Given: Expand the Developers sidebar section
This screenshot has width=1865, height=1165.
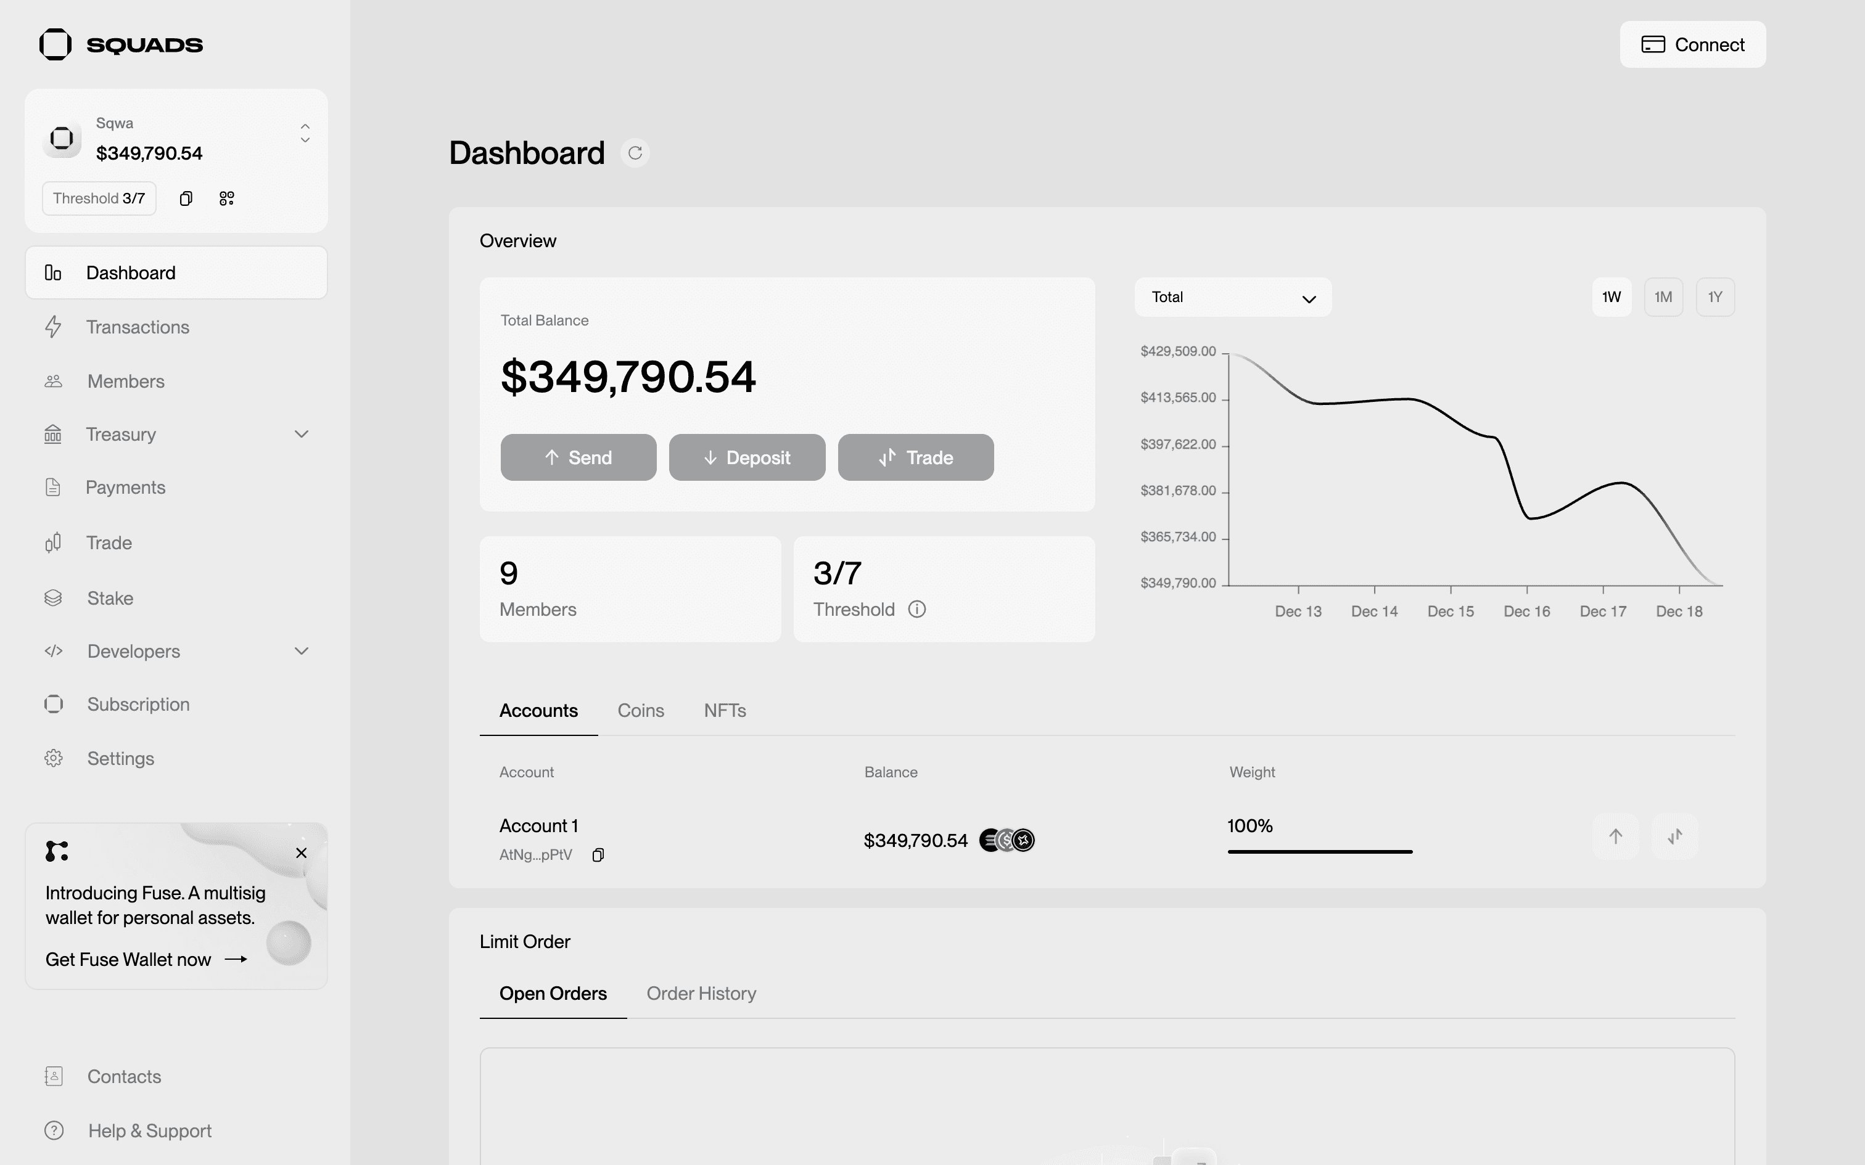Looking at the screenshot, I should 302,651.
